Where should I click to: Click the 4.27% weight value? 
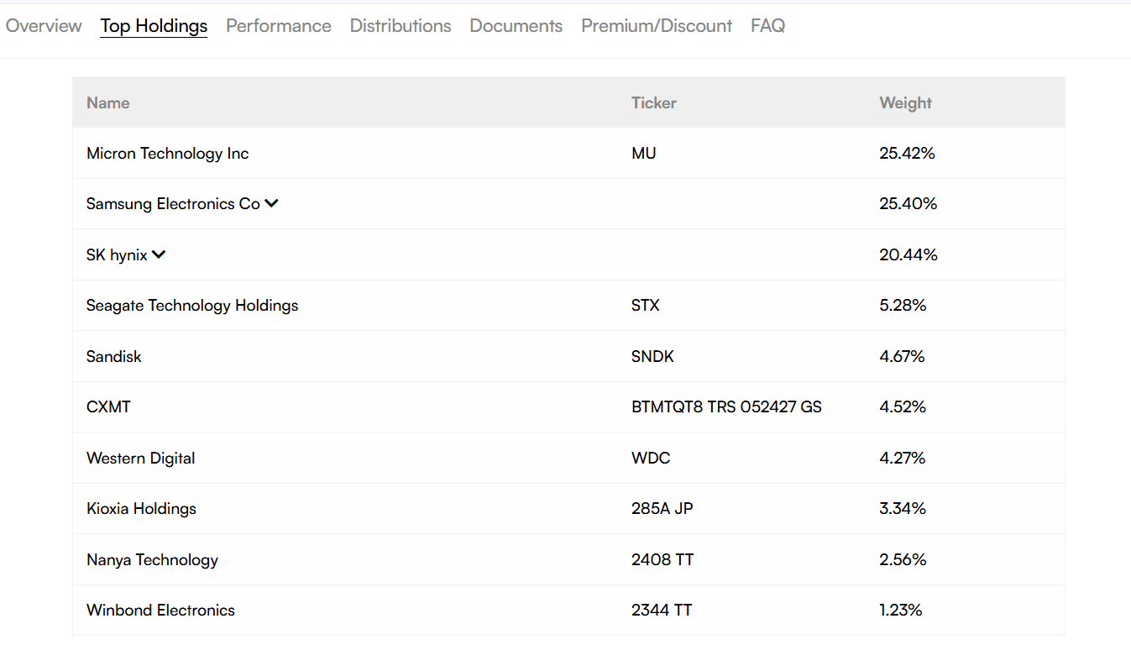pyautogui.click(x=903, y=458)
